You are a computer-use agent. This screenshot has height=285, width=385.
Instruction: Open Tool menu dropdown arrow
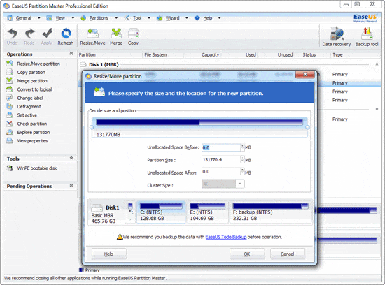point(149,18)
